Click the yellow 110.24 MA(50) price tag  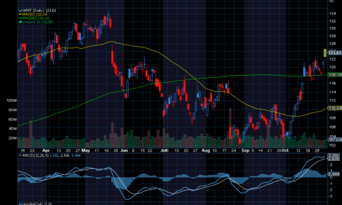tap(334, 108)
